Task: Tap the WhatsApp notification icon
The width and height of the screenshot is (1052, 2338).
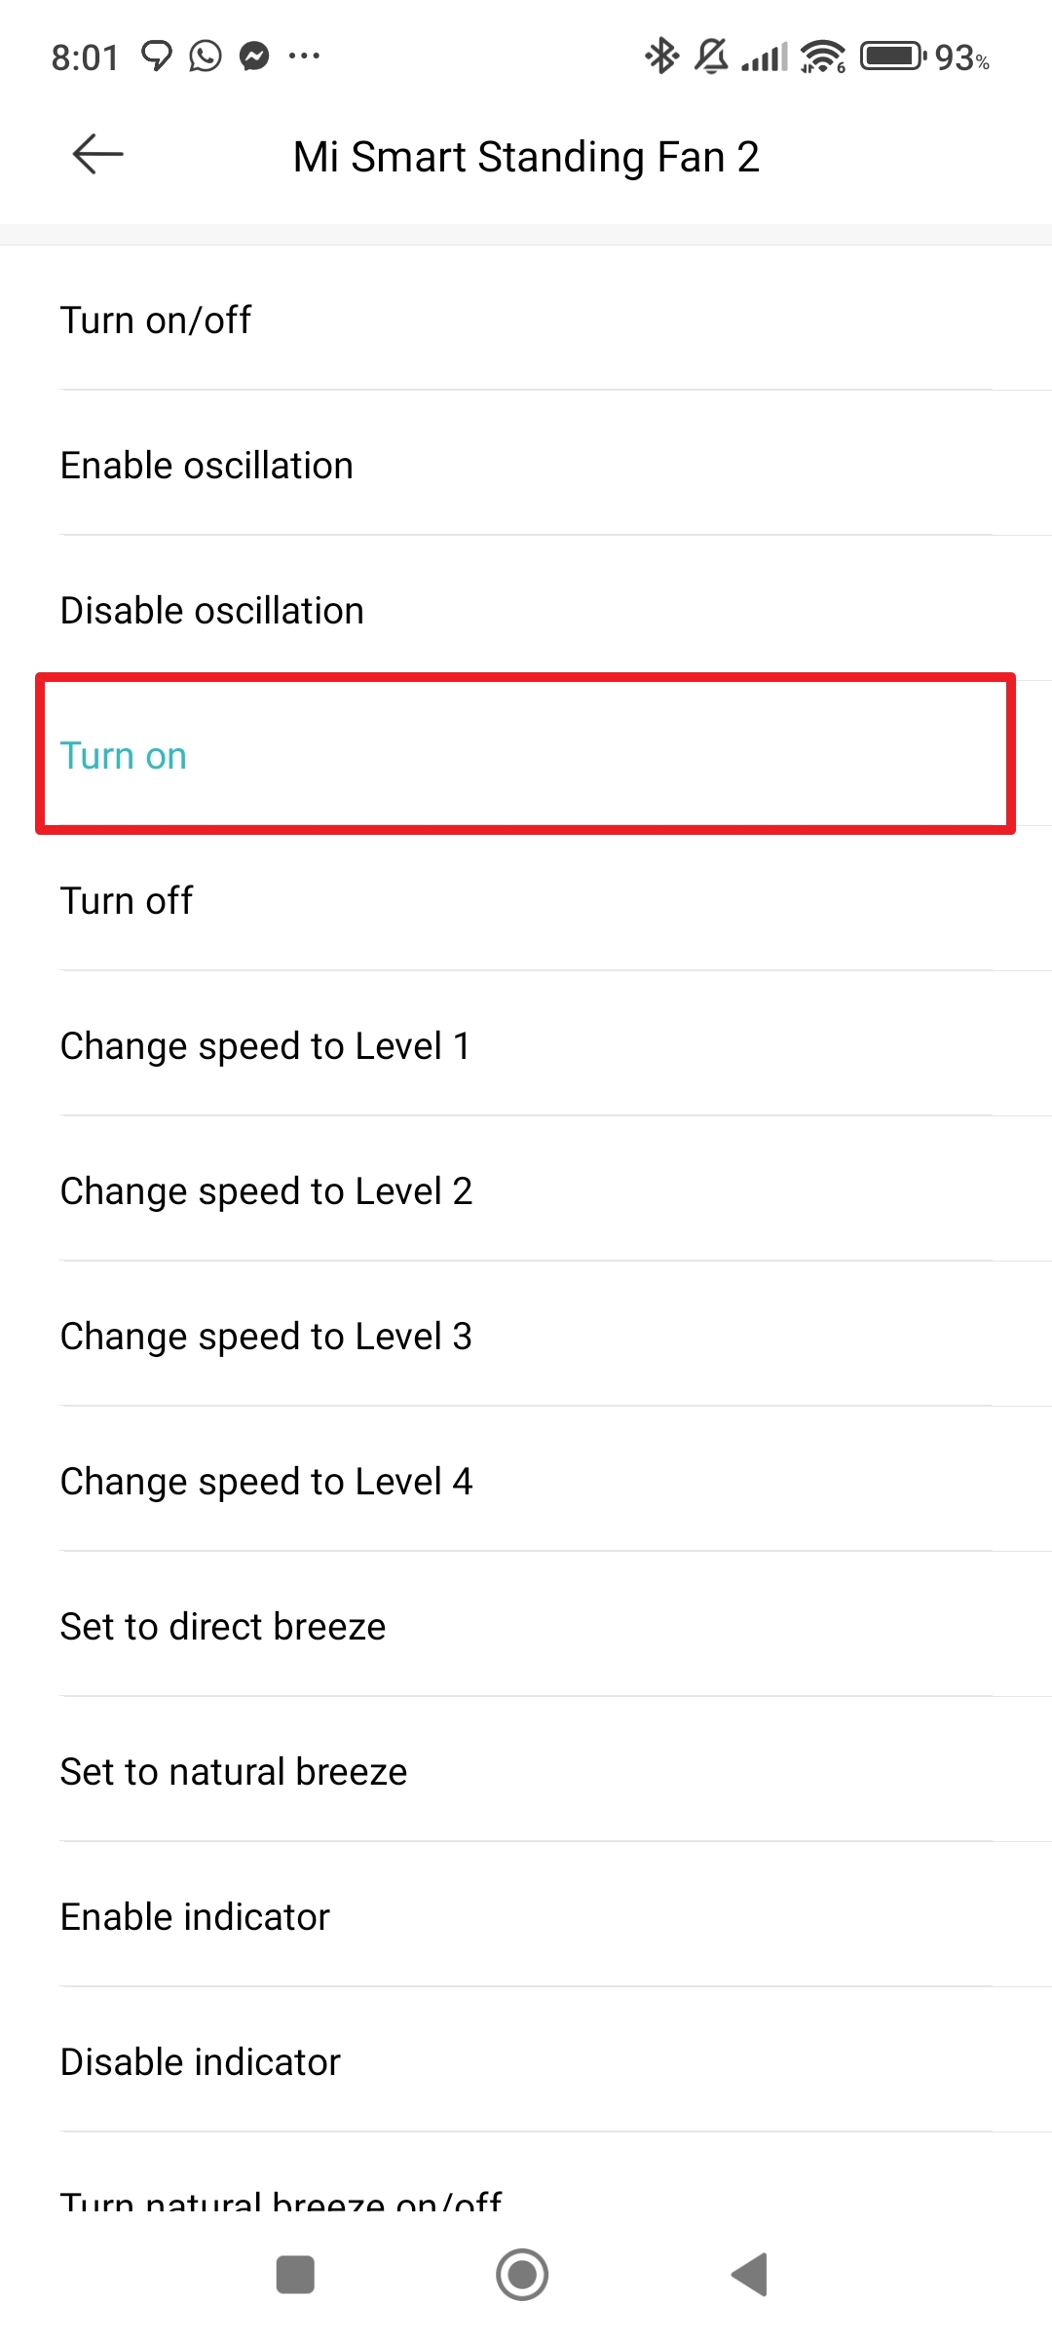Action: [x=206, y=57]
